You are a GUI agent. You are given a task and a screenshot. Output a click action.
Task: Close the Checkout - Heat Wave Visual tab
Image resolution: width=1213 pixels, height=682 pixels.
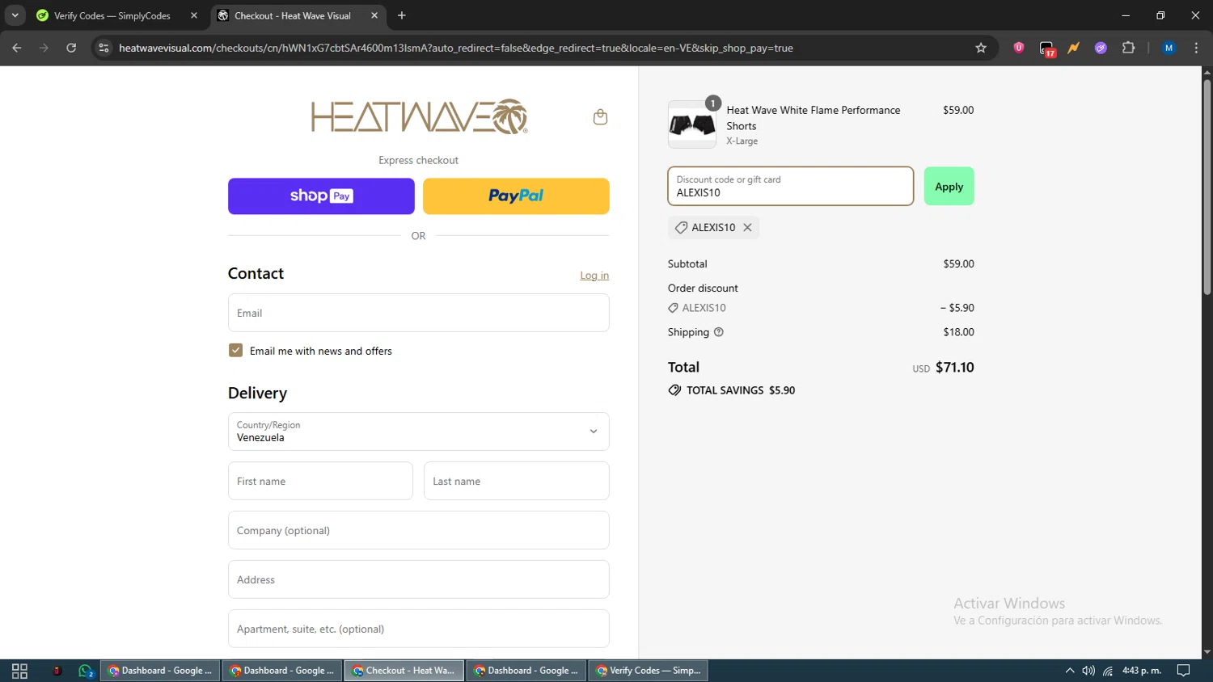[x=374, y=15]
